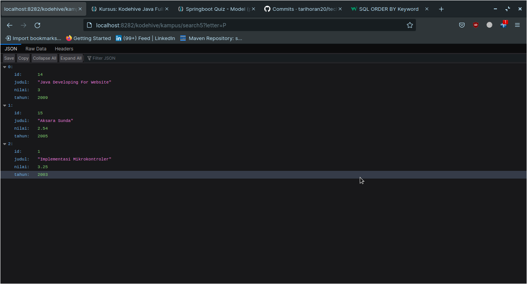Save page to Pocket
Viewport: 527px width, 284px height.
[462, 25]
